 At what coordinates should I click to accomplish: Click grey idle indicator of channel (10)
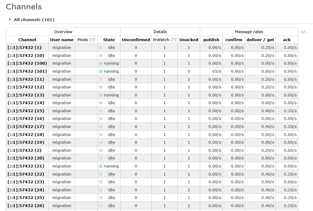(101, 56)
